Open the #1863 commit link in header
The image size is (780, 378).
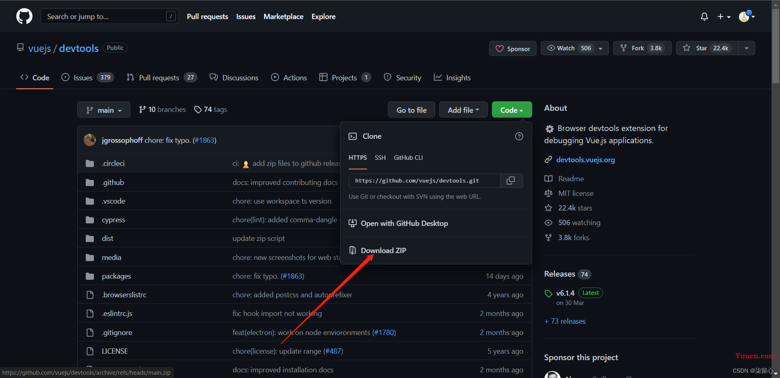coord(204,140)
